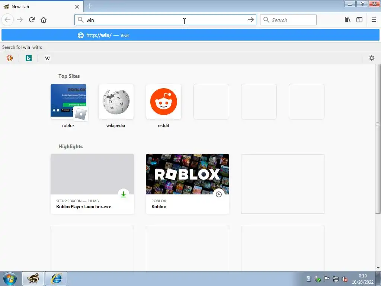381x286 pixels.
Task: Open the hamburger application menu
Action: click(x=374, y=20)
